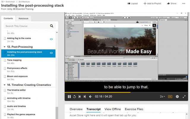Play The timeline editor video
The height and width of the screenshot is (119, 190).
coord(16,90)
